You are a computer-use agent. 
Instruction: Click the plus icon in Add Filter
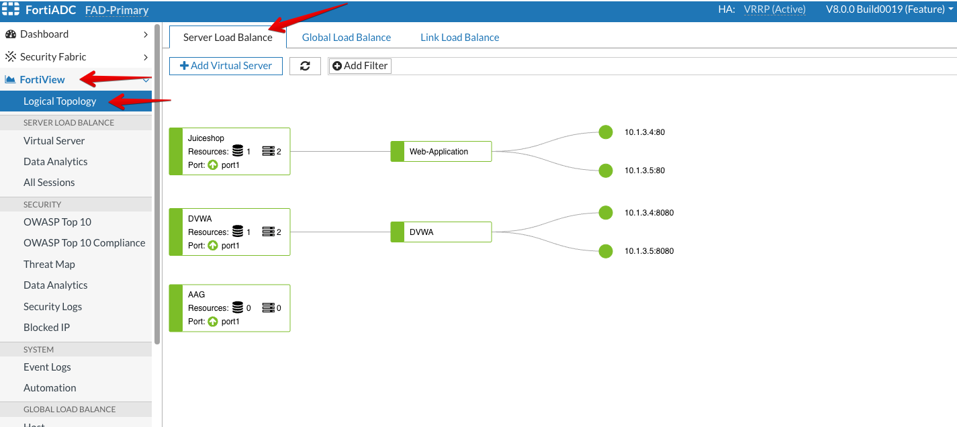[x=337, y=66]
